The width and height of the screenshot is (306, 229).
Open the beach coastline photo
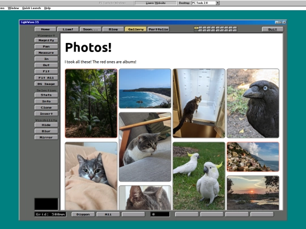(x=145, y=88)
